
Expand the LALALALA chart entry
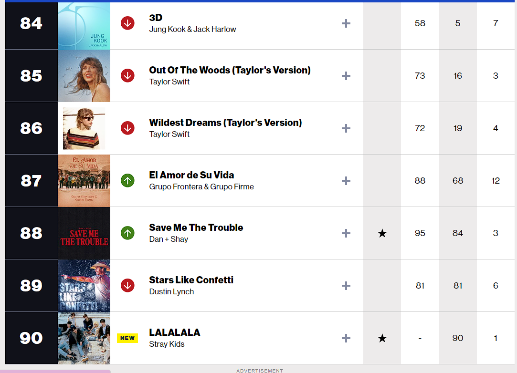pyautogui.click(x=346, y=338)
